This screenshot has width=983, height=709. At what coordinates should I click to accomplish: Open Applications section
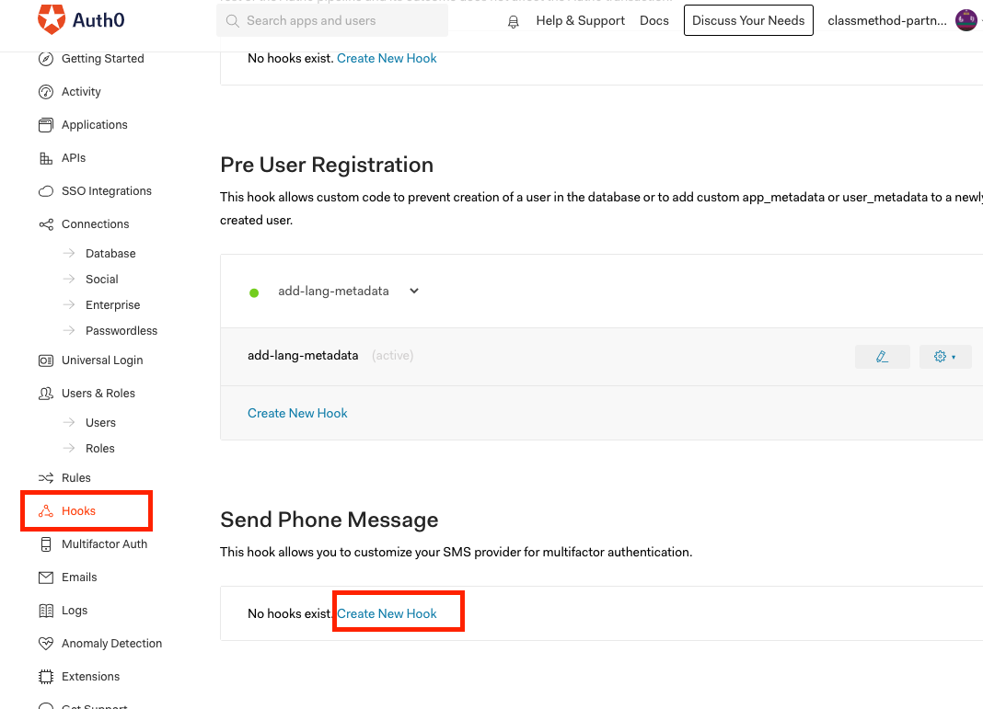(x=94, y=125)
